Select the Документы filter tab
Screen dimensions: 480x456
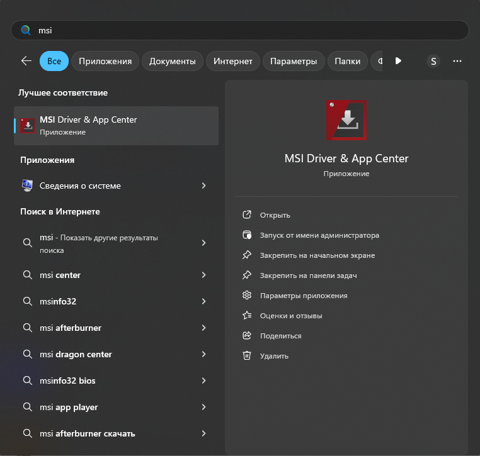[x=173, y=61]
